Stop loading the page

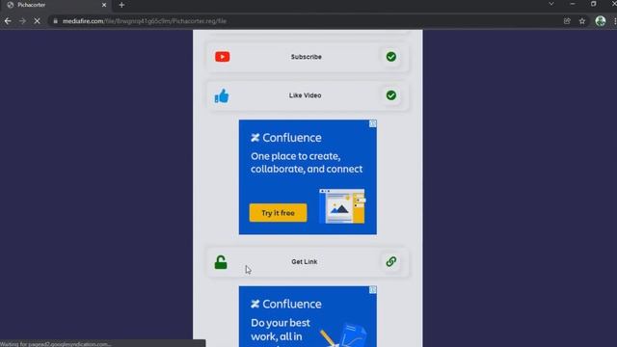37,21
